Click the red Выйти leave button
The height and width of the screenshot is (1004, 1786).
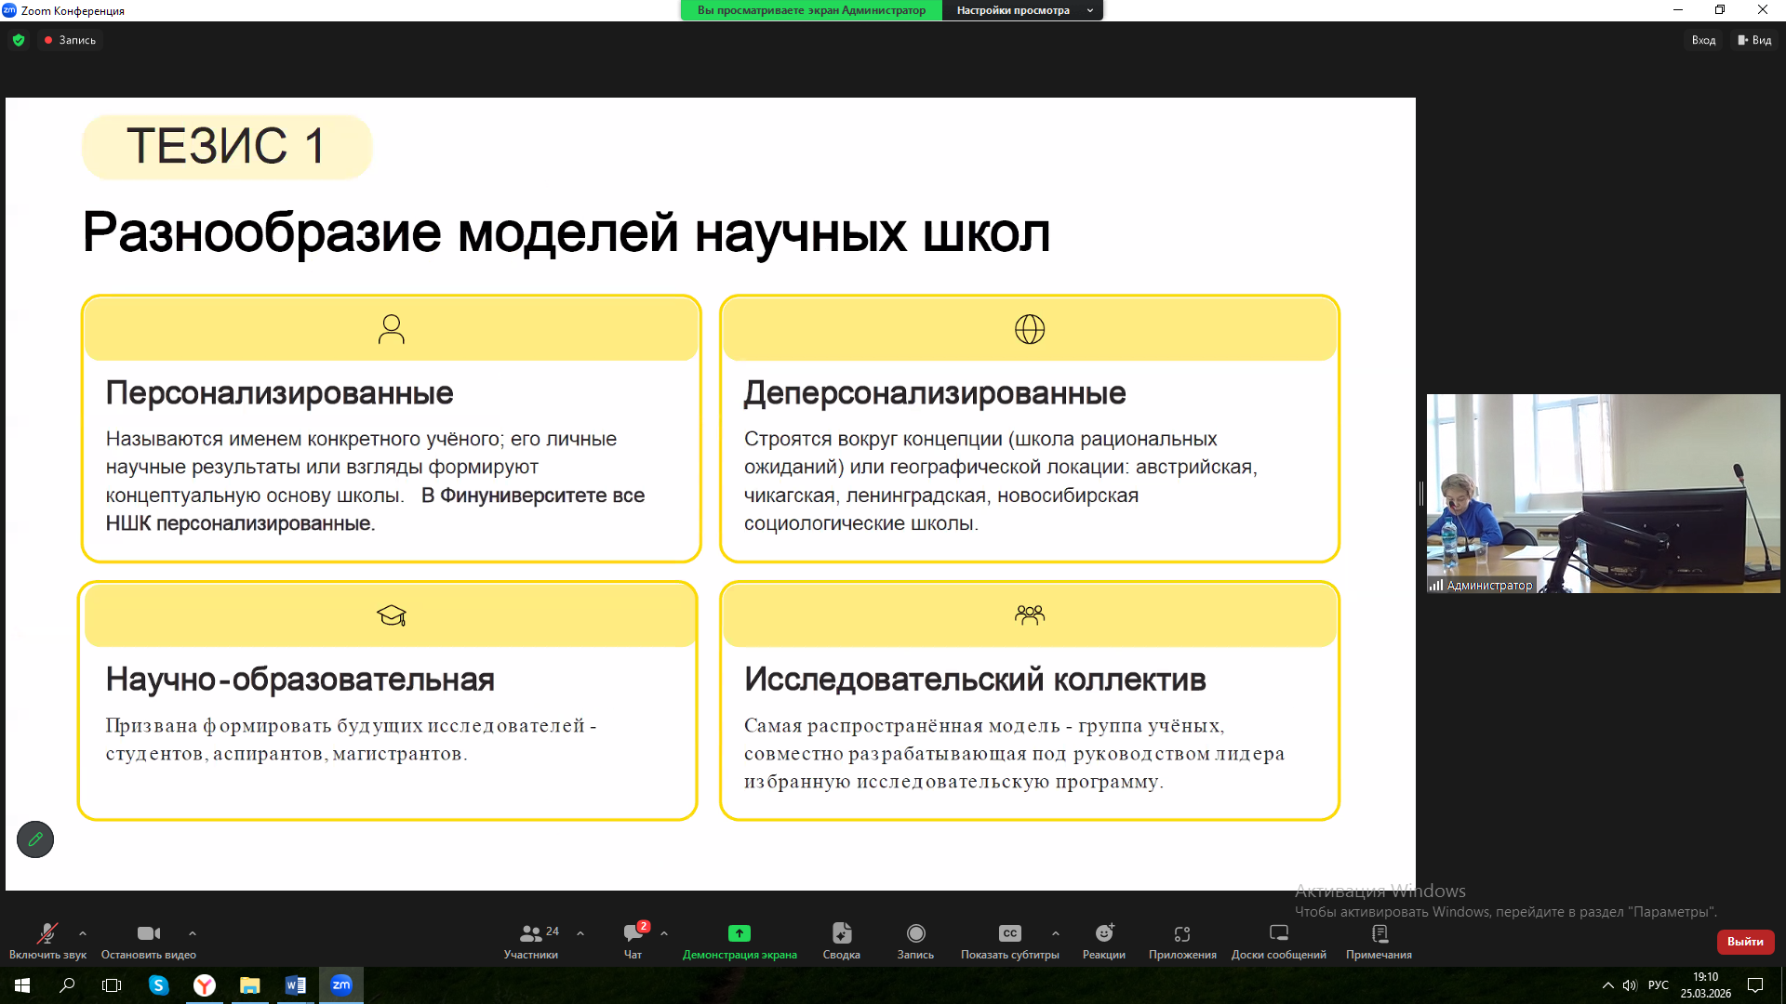(x=1745, y=942)
